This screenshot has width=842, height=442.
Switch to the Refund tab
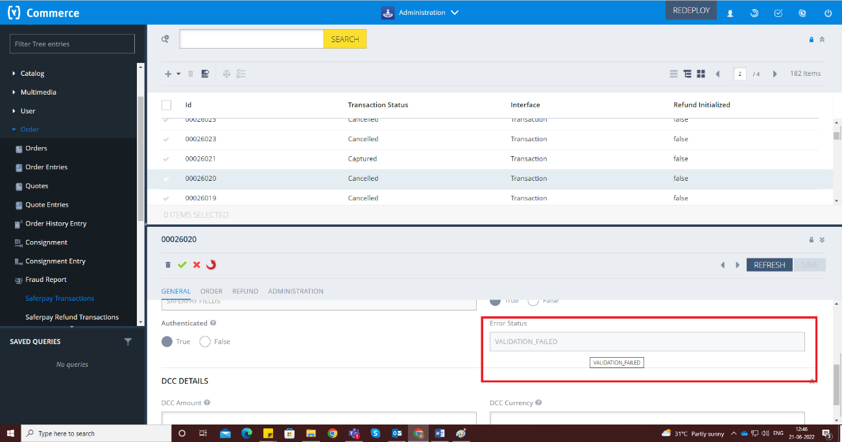(245, 292)
